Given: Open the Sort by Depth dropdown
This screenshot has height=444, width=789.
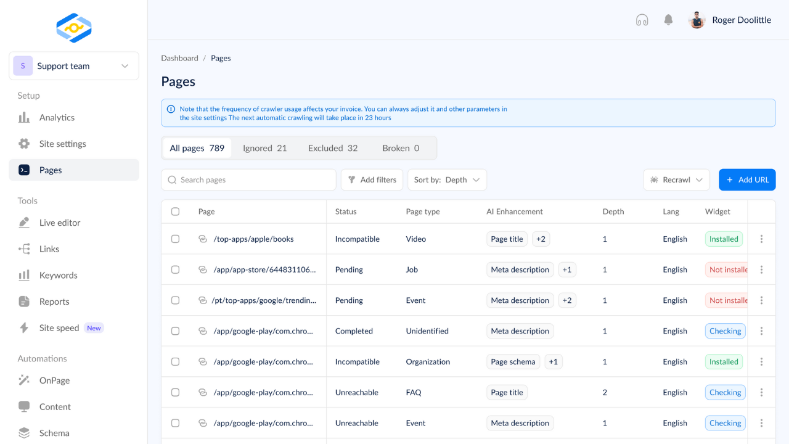Looking at the screenshot, I should pos(447,179).
